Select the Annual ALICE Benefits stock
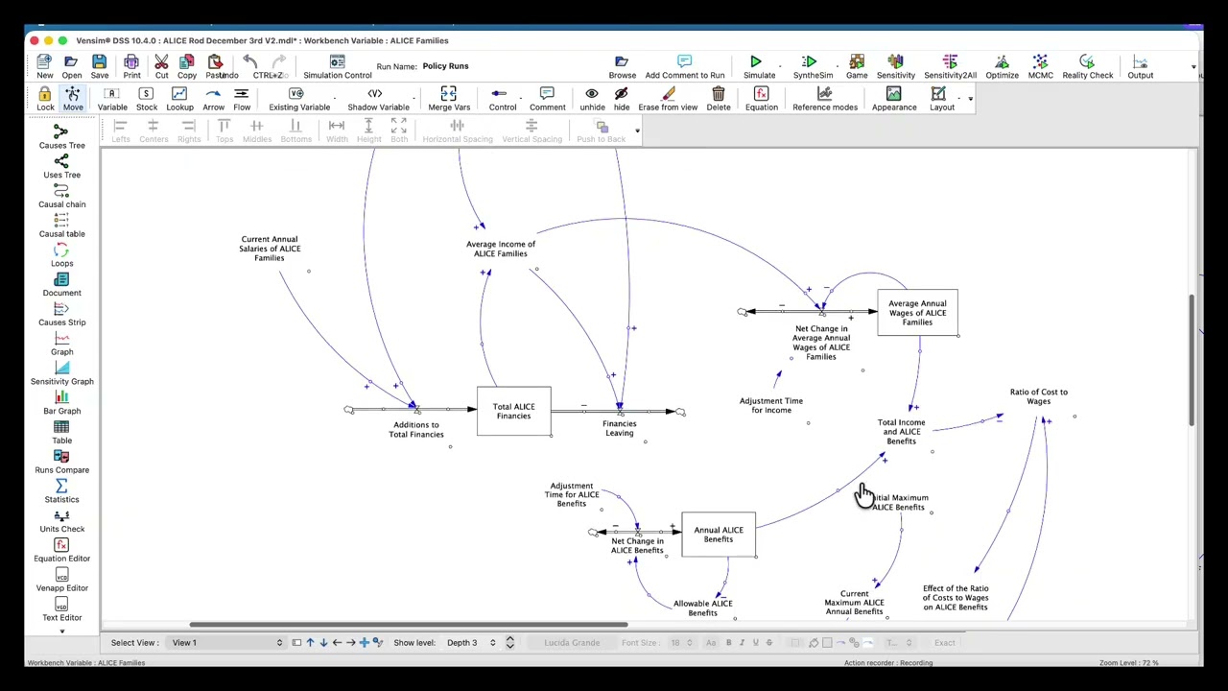The image size is (1228, 691). [719, 535]
